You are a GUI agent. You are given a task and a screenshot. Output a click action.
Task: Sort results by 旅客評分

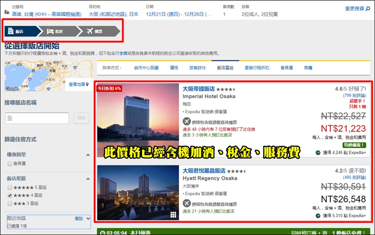(198, 68)
